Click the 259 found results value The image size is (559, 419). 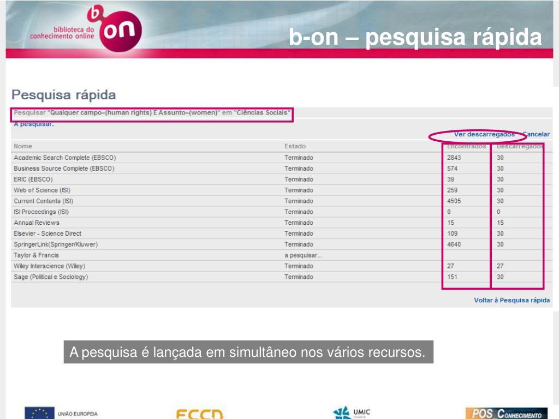(x=452, y=190)
